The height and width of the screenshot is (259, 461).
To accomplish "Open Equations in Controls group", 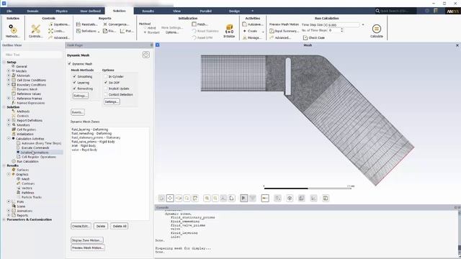I will pyautogui.click(x=59, y=24).
